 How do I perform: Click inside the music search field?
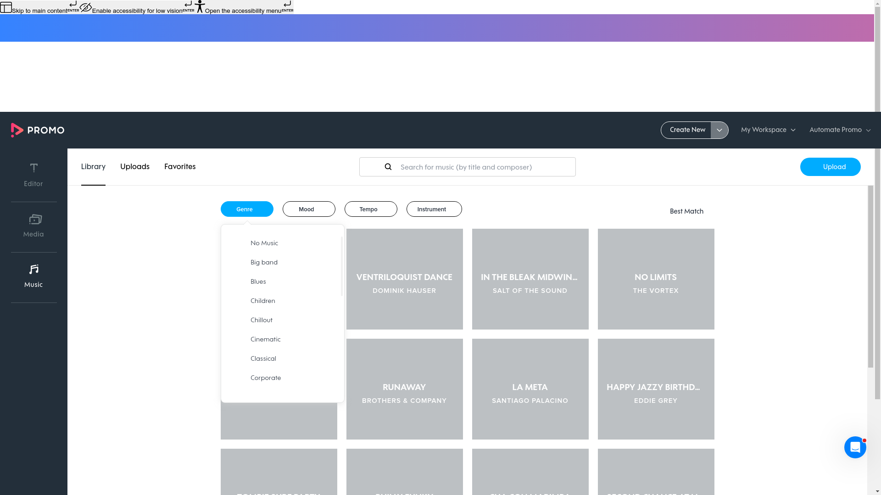tap(482, 167)
